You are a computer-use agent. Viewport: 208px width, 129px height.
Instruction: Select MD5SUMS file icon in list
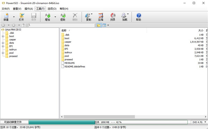pyautogui.click(x=63, y=63)
